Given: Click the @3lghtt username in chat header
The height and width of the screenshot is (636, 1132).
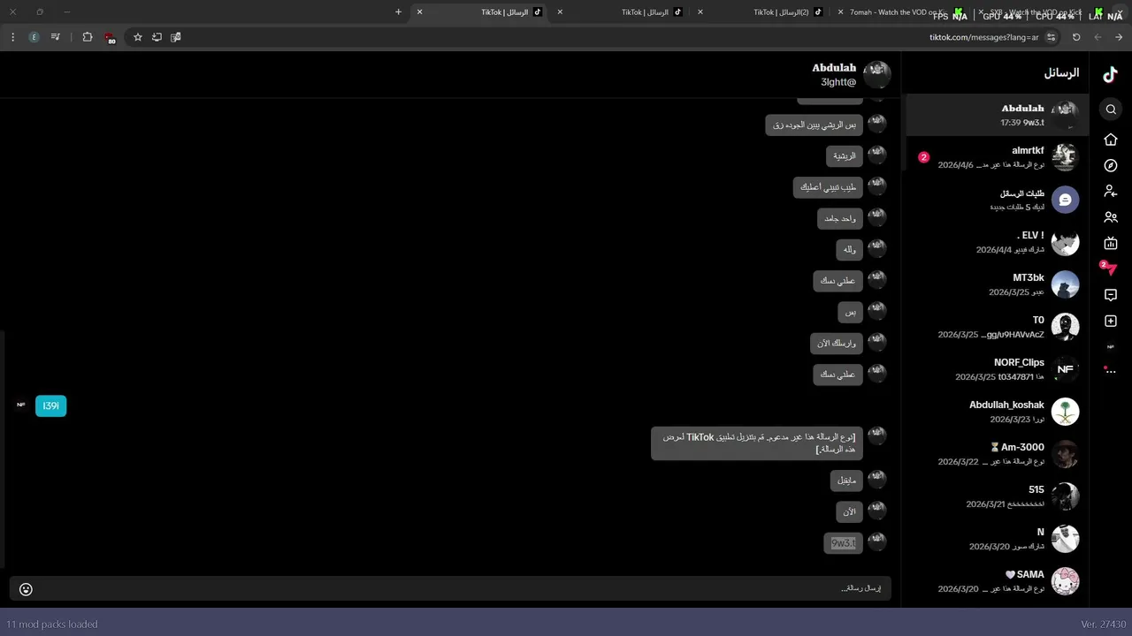Looking at the screenshot, I should pos(838,82).
